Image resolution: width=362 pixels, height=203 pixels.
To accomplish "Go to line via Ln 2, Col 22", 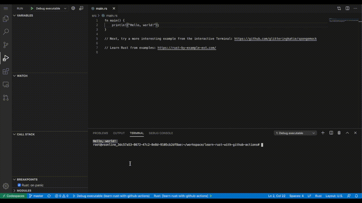I will click(x=277, y=196).
